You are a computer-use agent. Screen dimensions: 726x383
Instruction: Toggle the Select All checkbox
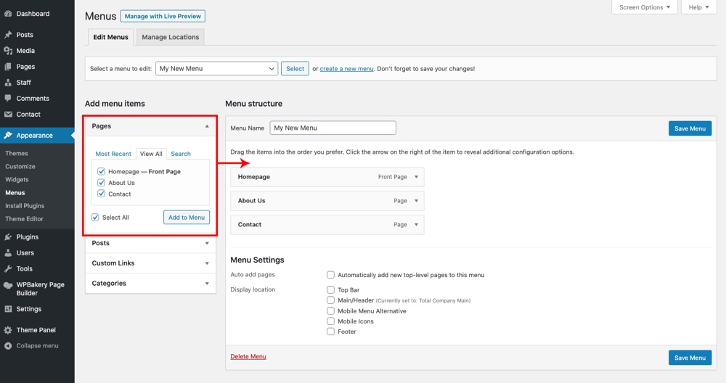coord(95,218)
